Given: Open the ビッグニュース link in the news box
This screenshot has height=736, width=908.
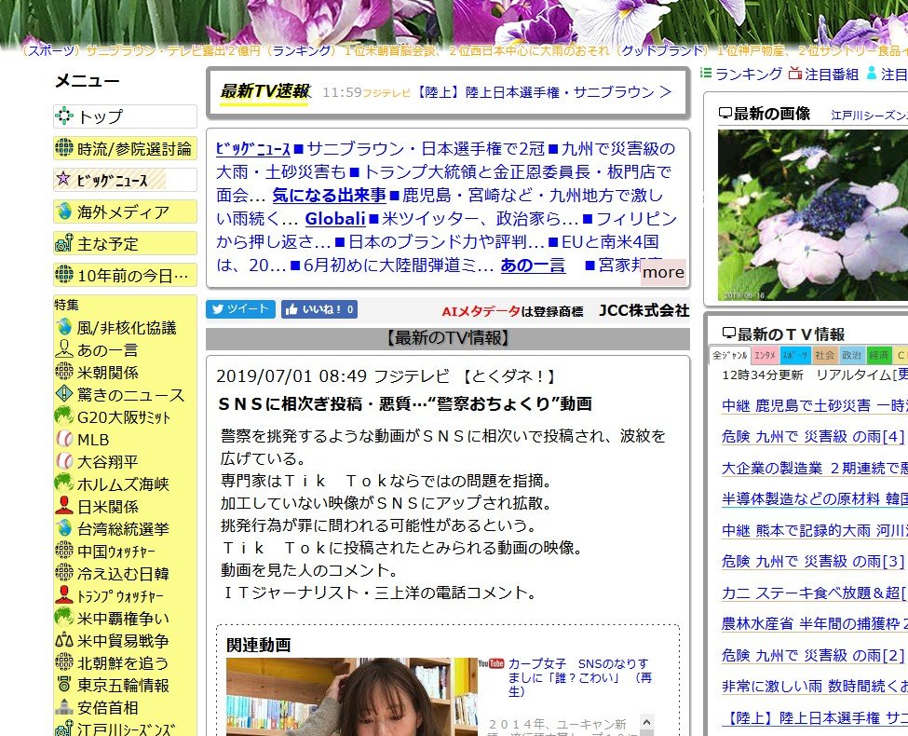Looking at the screenshot, I should click(x=253, y=148).
